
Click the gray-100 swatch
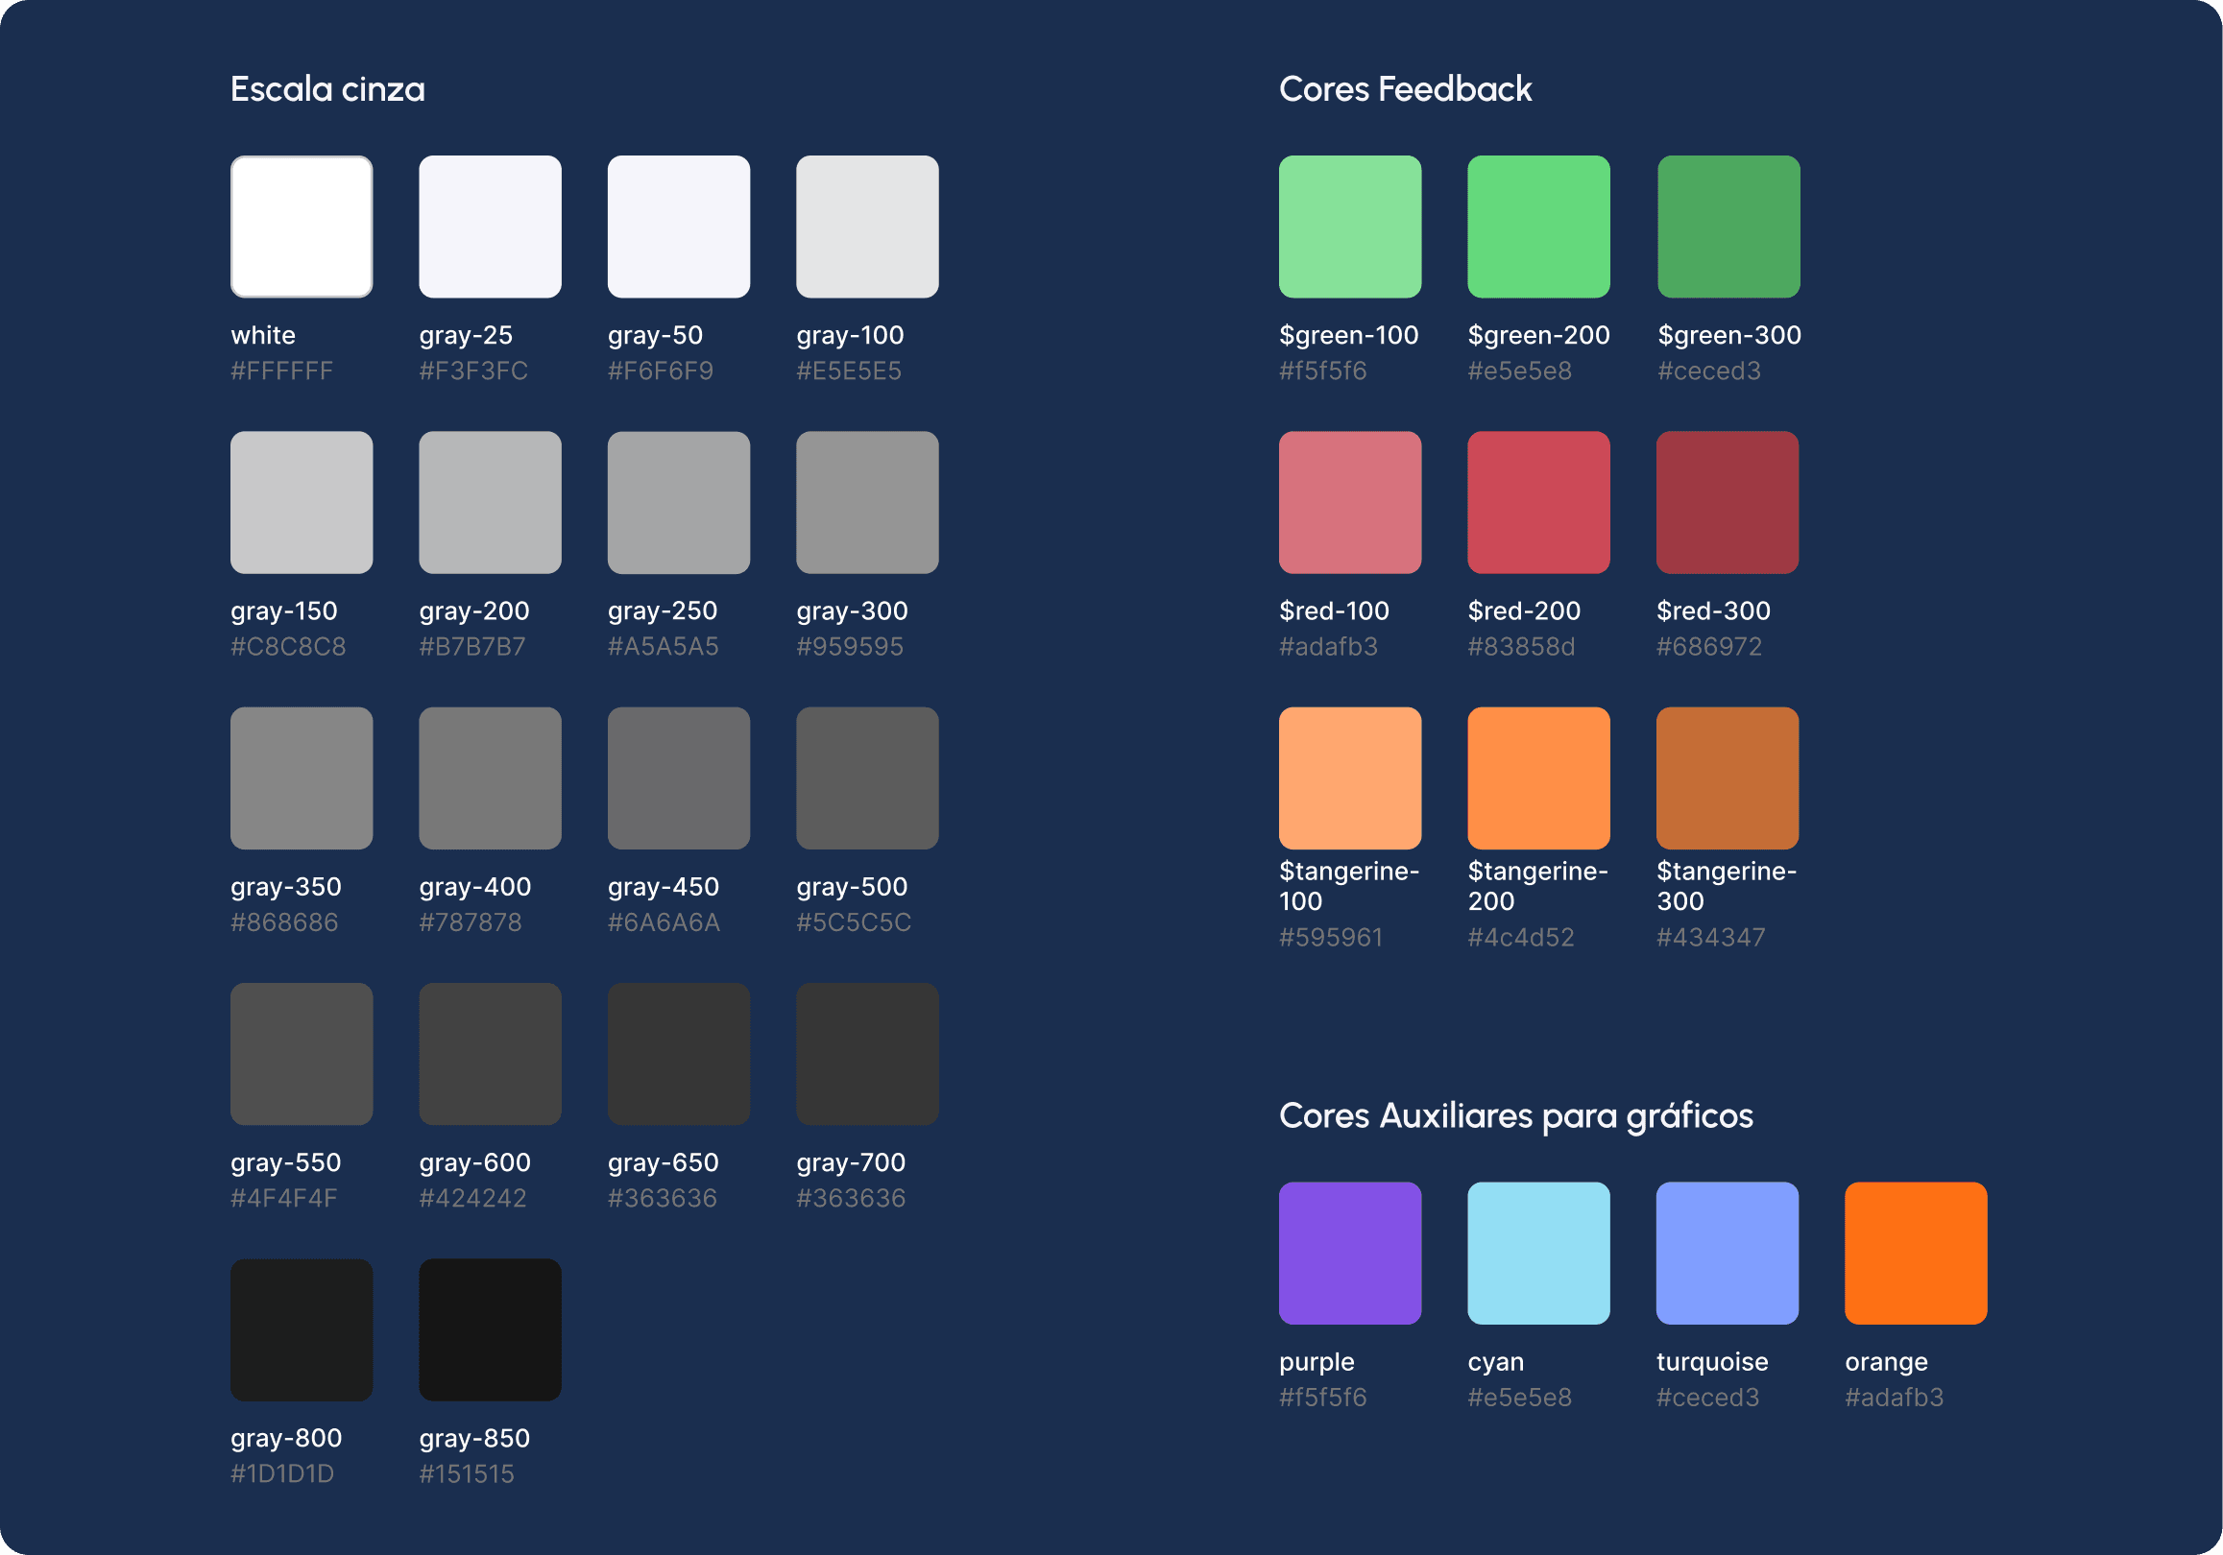pyautogui.click(x=866, y=227)
